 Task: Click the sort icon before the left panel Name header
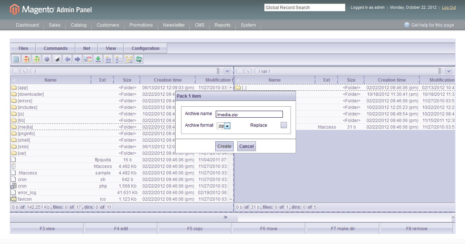(14, 80)
